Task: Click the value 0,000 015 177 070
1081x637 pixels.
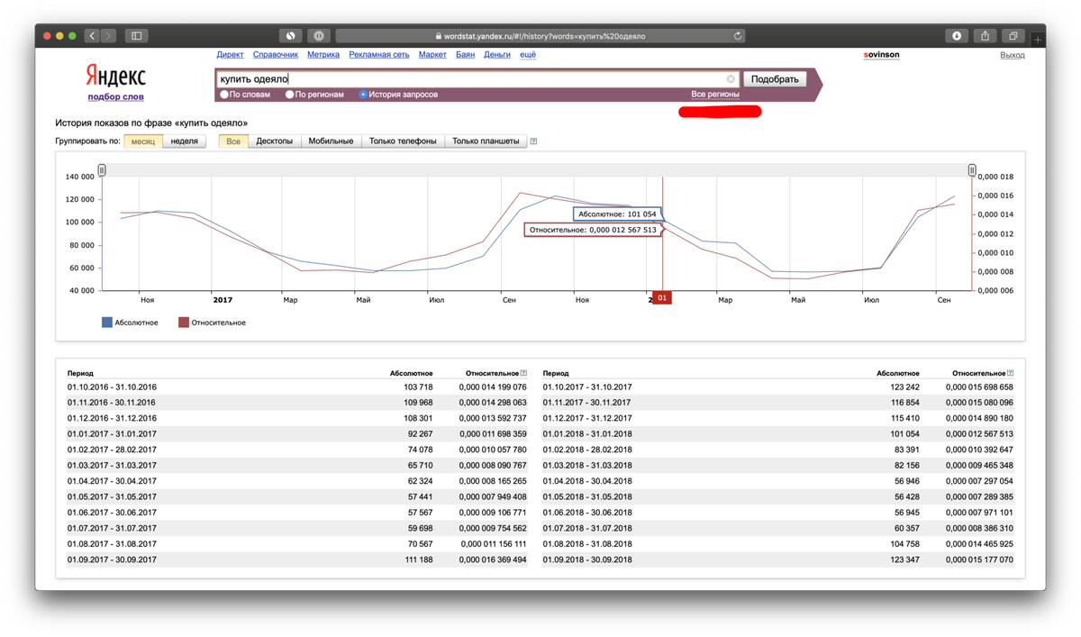Action: click(x=979, y=560)
